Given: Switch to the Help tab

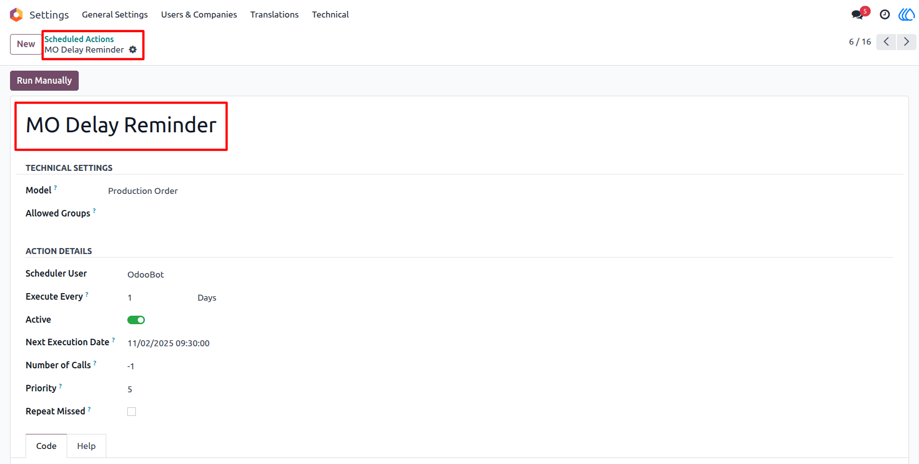Looking at the screenshot, I should coord(86,446).
